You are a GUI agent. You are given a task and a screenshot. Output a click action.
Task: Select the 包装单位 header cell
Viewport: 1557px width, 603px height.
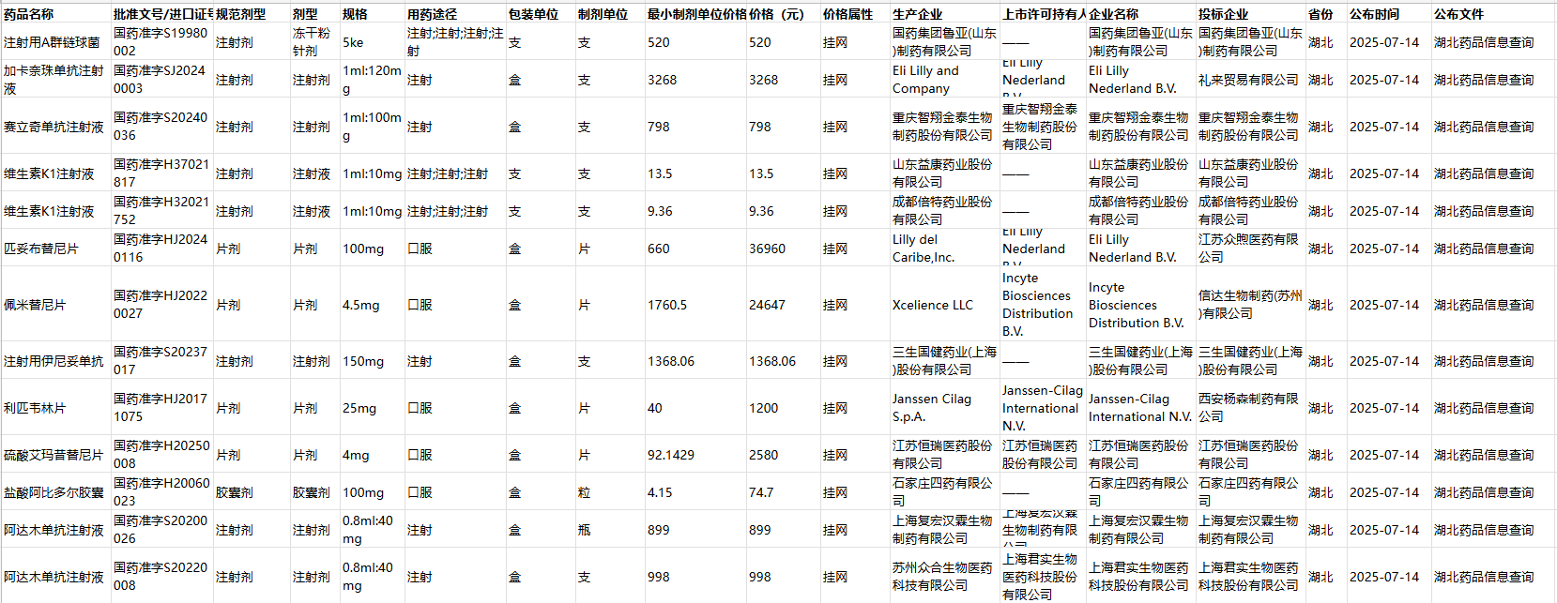point(541,14)
